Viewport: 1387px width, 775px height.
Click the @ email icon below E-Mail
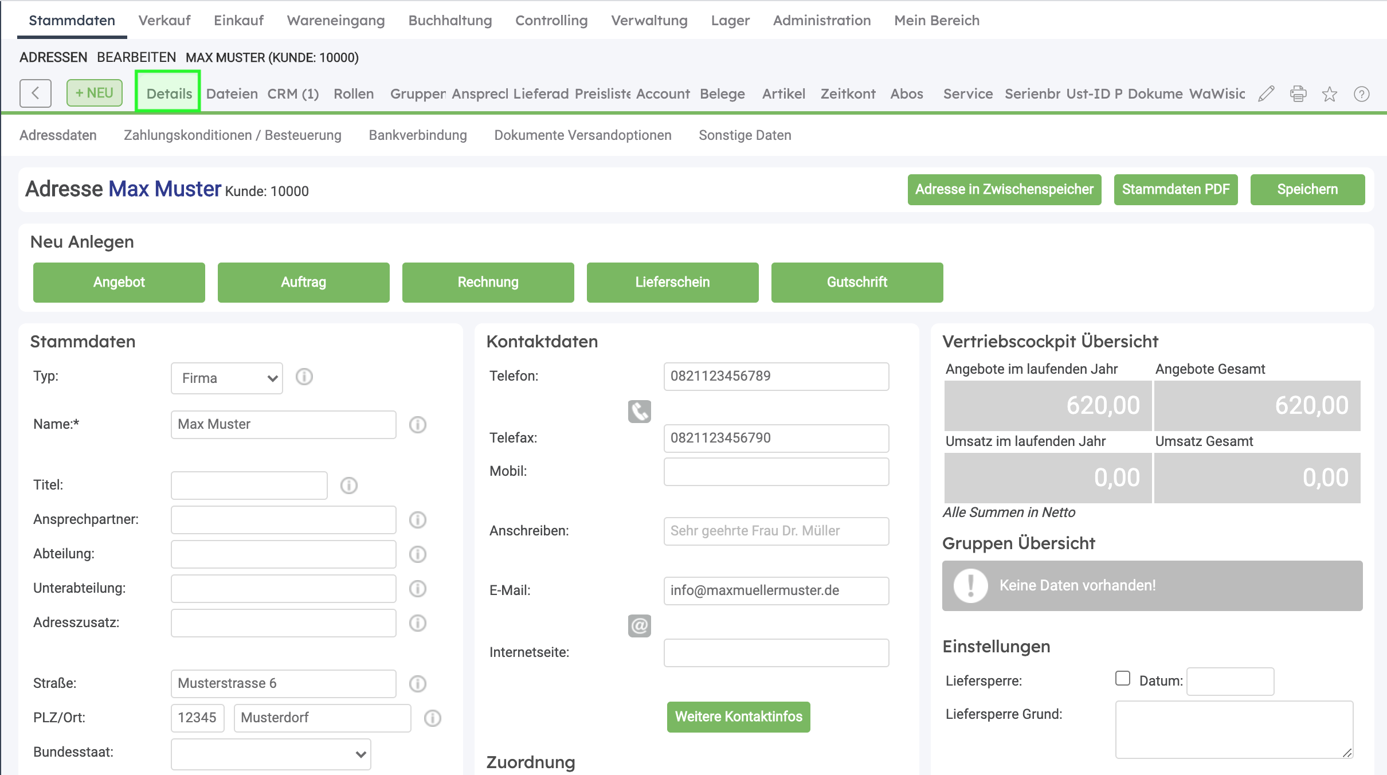click(x=640, y=625)
